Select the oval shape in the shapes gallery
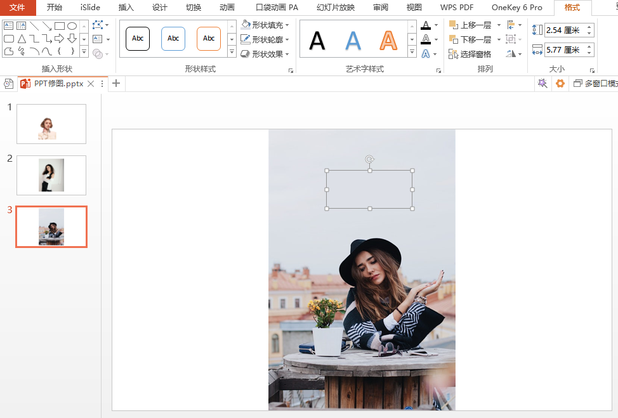618x418 pixels. click(72, 26)
